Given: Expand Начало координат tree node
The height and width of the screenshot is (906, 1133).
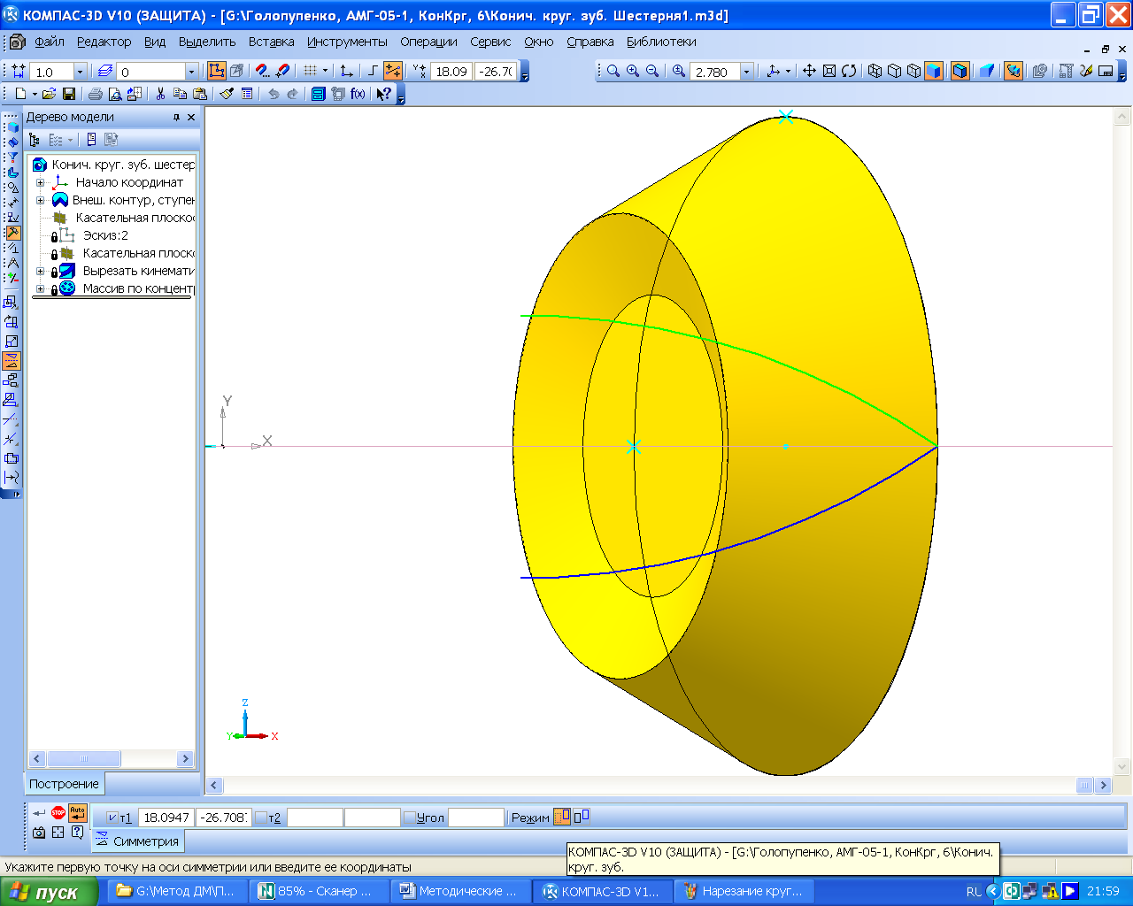Looking at the screenshot, I should coord(40,182).
